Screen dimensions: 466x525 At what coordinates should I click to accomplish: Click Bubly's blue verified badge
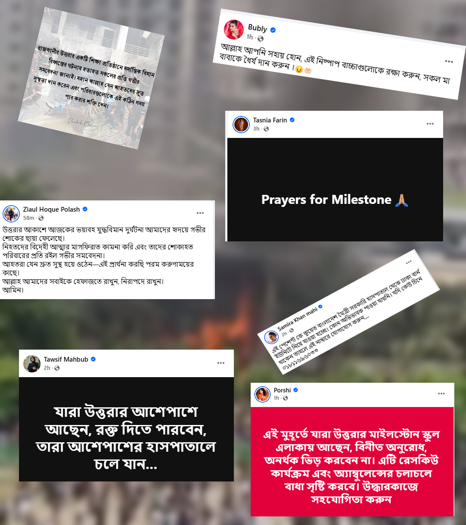pos(273,30)
